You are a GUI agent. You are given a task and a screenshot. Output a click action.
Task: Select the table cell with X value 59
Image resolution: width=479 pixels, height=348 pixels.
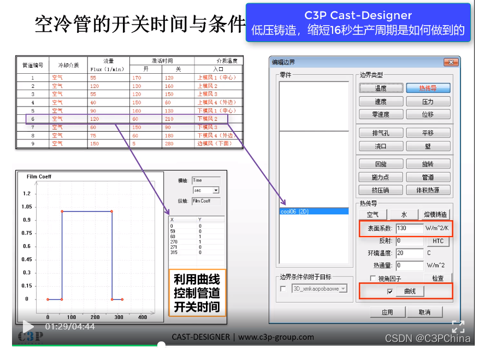[x=173, y=231]
